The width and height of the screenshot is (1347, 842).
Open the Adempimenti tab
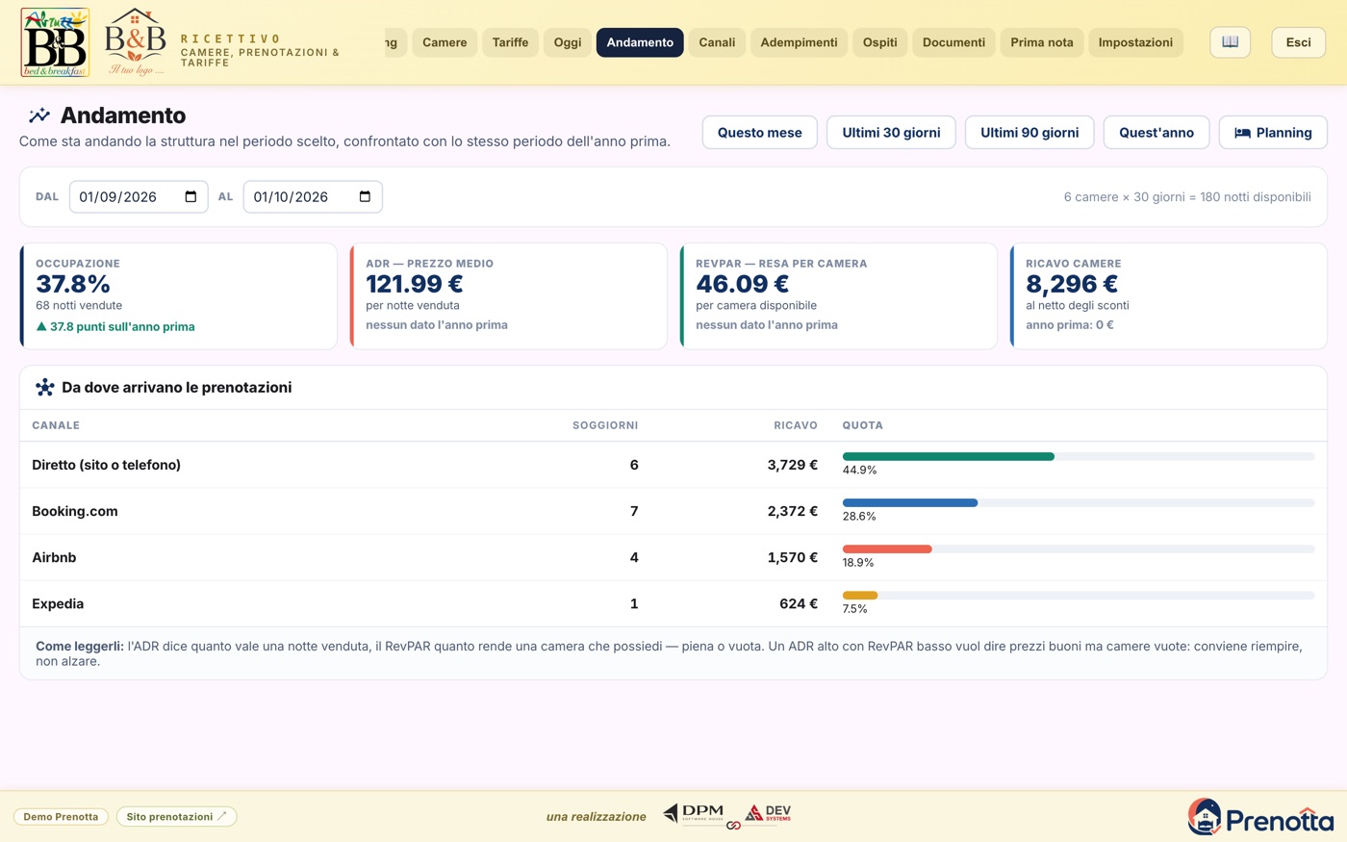point(799,42)
